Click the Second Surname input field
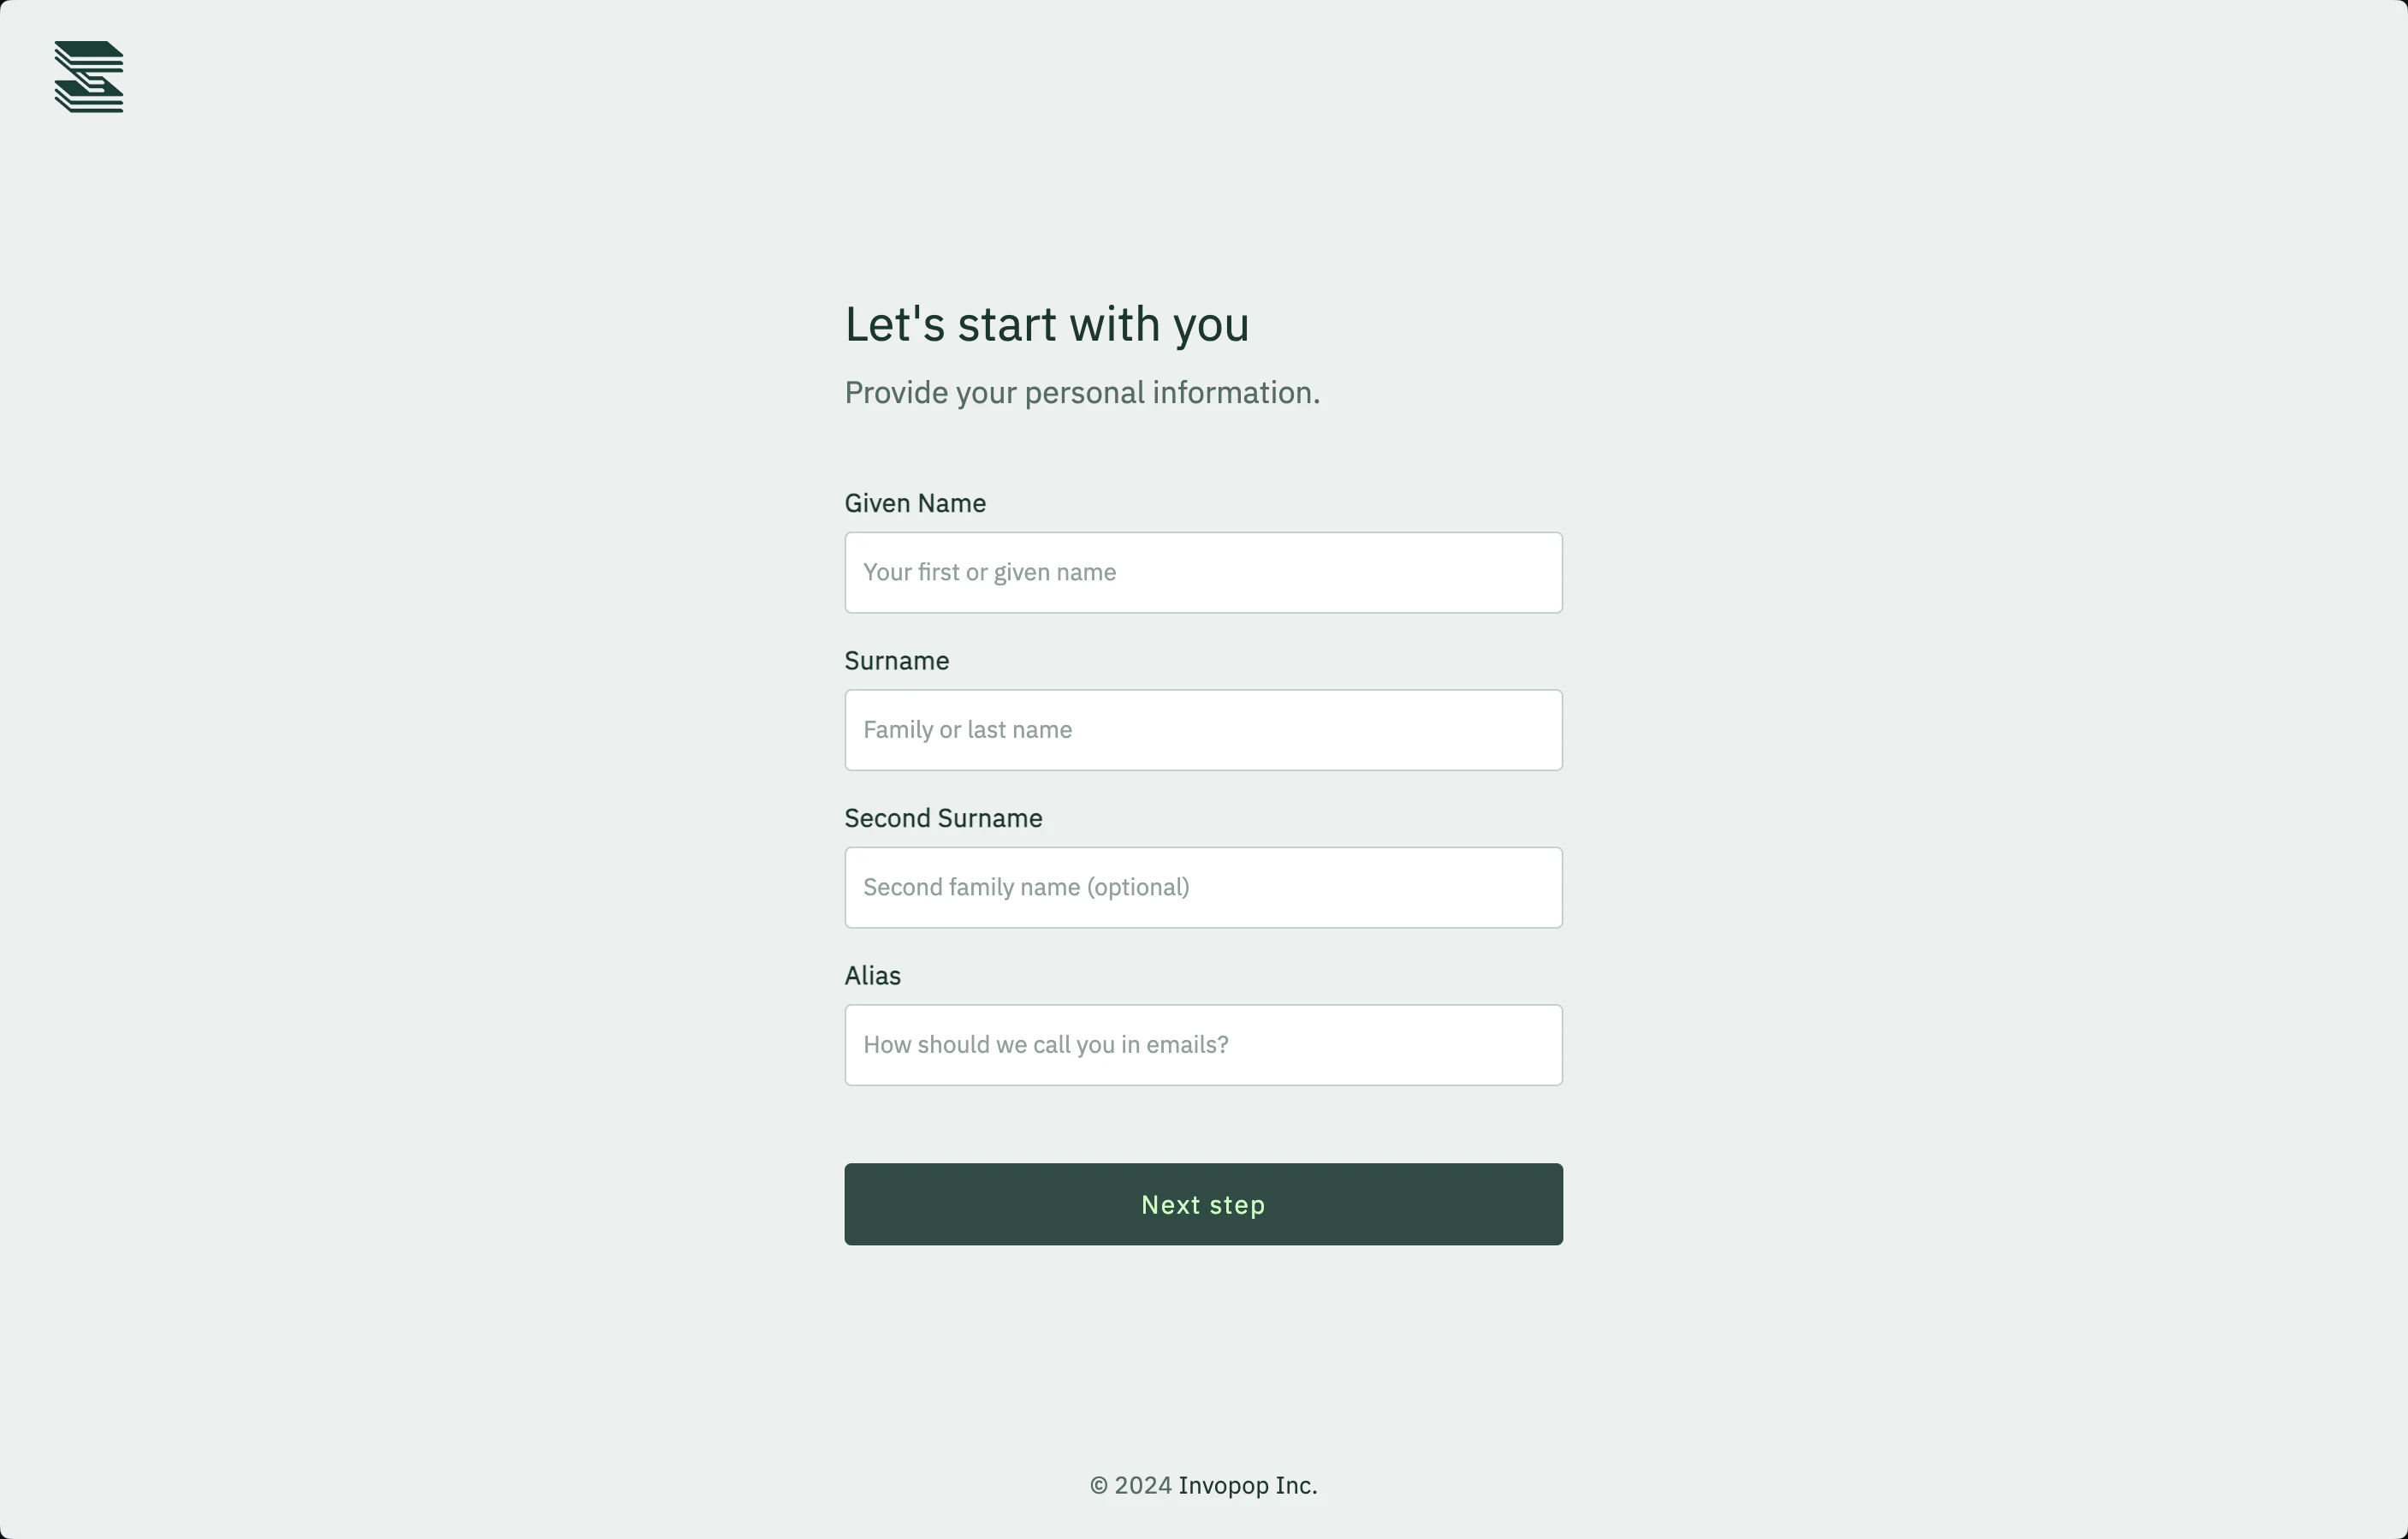 (x=1203, y=887)
